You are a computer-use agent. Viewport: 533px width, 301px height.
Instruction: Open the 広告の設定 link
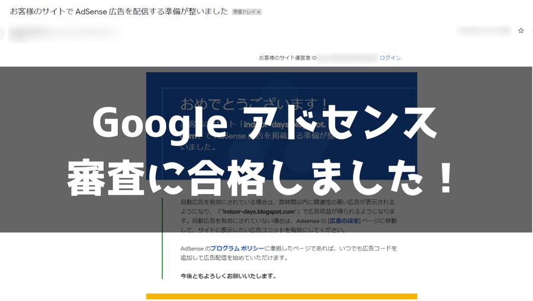coord(344,221)
